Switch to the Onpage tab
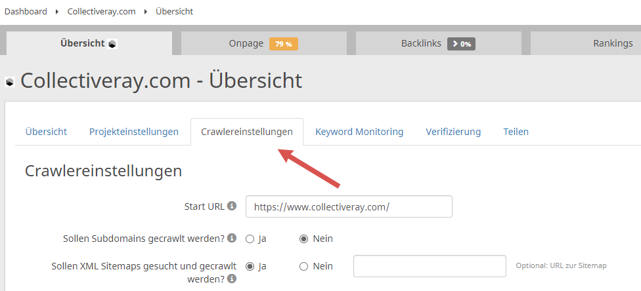 263,43
